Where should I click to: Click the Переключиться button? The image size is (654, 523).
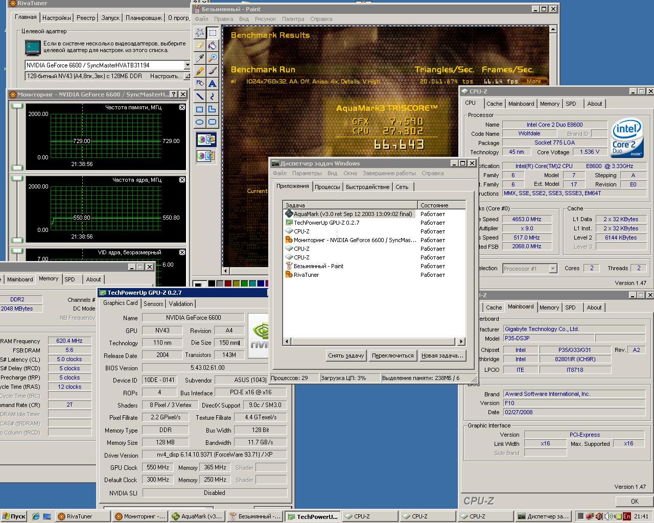[393, 355]
